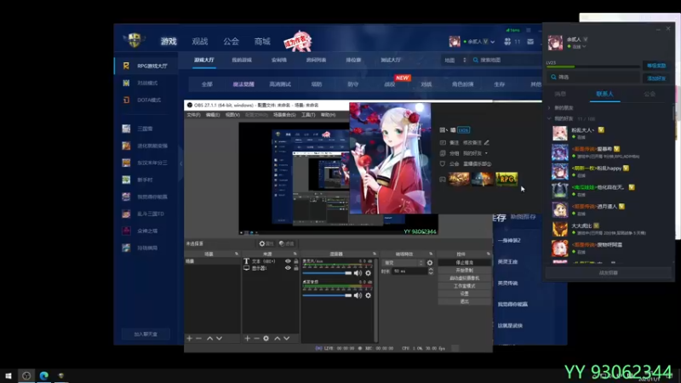Click the mail envelope icon in header
This screenshot has width=681, height=383.
click(530, 42)
